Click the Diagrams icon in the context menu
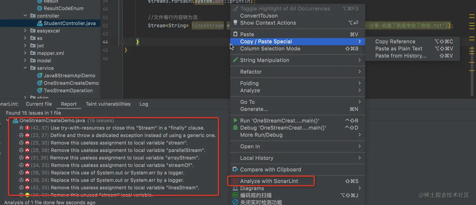This screenshot has height=205, width=476. (x=235, y=188)
